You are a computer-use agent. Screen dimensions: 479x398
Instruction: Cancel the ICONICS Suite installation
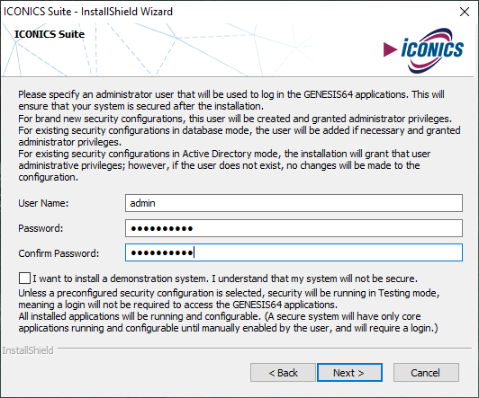tap(426, 372)
